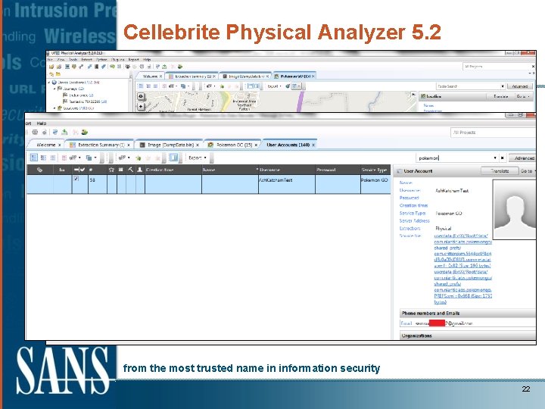This screenshot has height=409, width=545.
Task: Click the attachment paperclip column header icon
Action: (39, 170)
